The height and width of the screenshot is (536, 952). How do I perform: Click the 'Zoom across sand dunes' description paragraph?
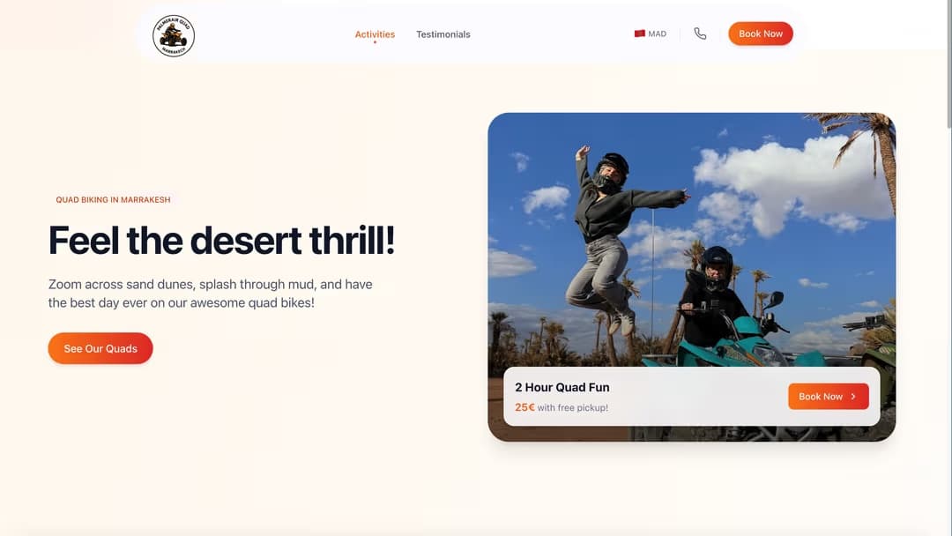210,294
